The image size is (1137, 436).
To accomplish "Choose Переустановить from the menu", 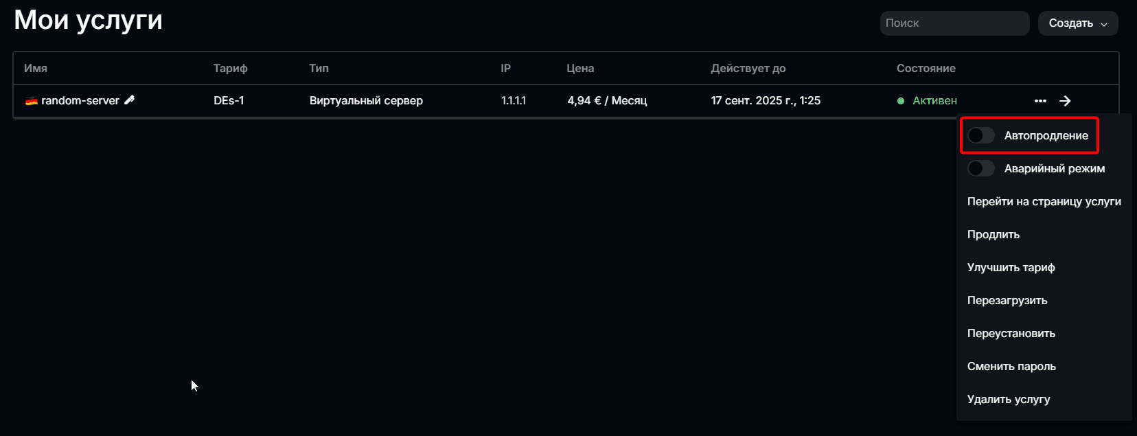I will click(1011, 333).
